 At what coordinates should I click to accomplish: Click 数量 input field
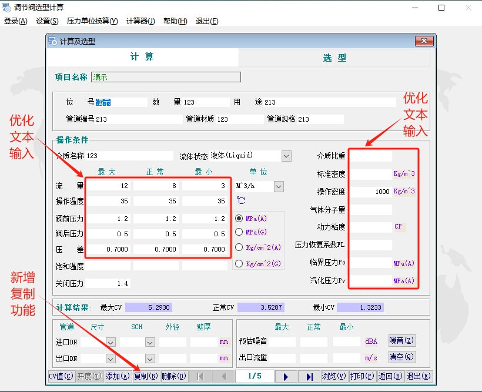pyautogui.click(x=206, y=102)
